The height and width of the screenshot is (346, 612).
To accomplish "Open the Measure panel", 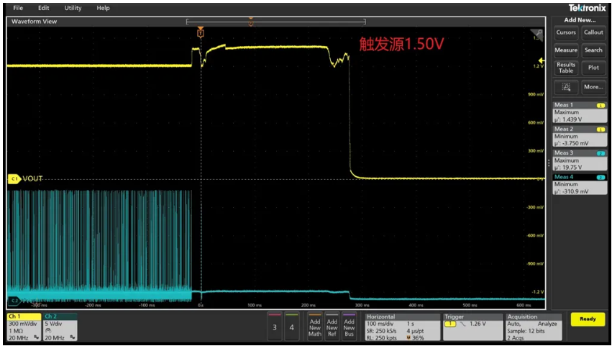I will 566,50.
